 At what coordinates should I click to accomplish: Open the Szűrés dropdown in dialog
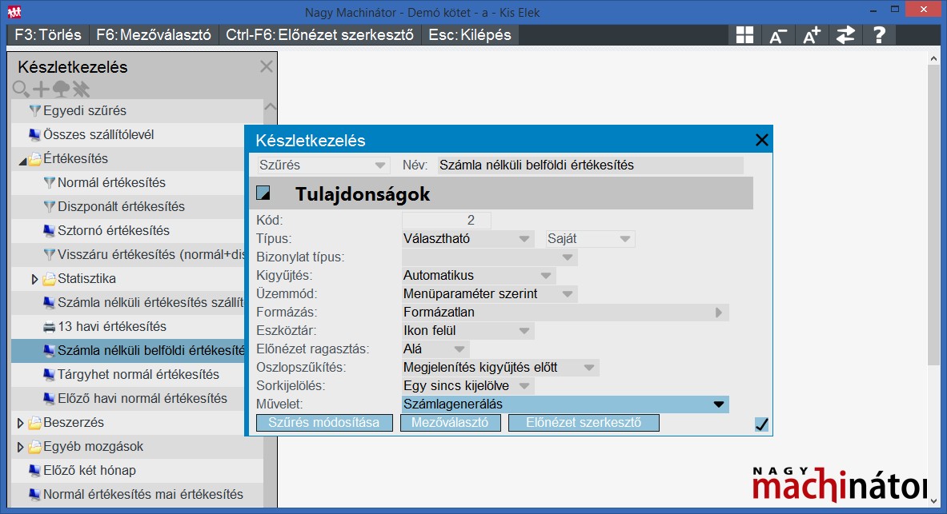(x=323, y=165)
